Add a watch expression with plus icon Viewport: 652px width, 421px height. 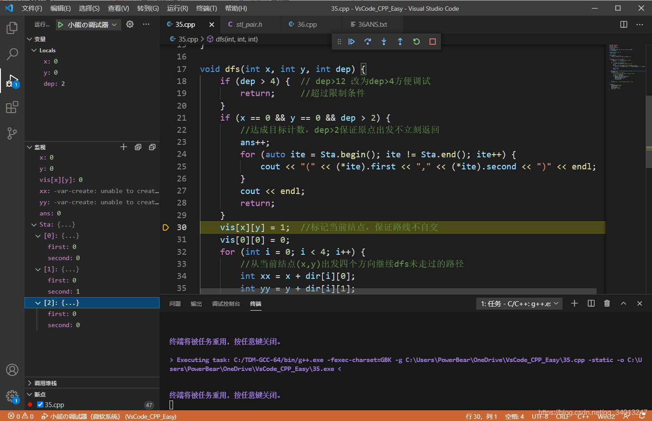coord(124,147)
